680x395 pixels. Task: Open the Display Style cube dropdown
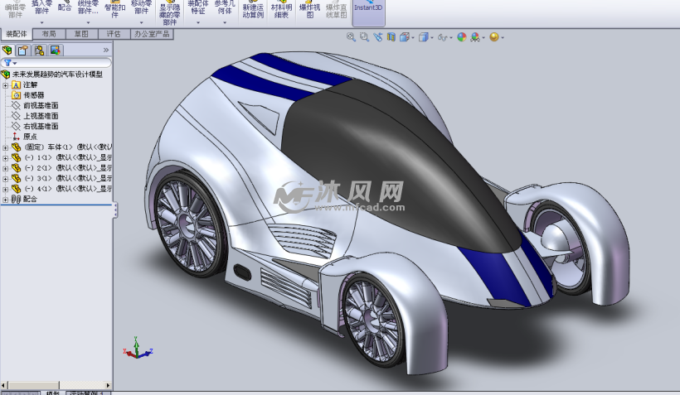pos(425,37)
